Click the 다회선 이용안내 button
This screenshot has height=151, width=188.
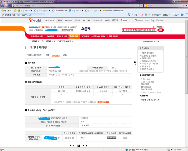[x=67, y=30]
